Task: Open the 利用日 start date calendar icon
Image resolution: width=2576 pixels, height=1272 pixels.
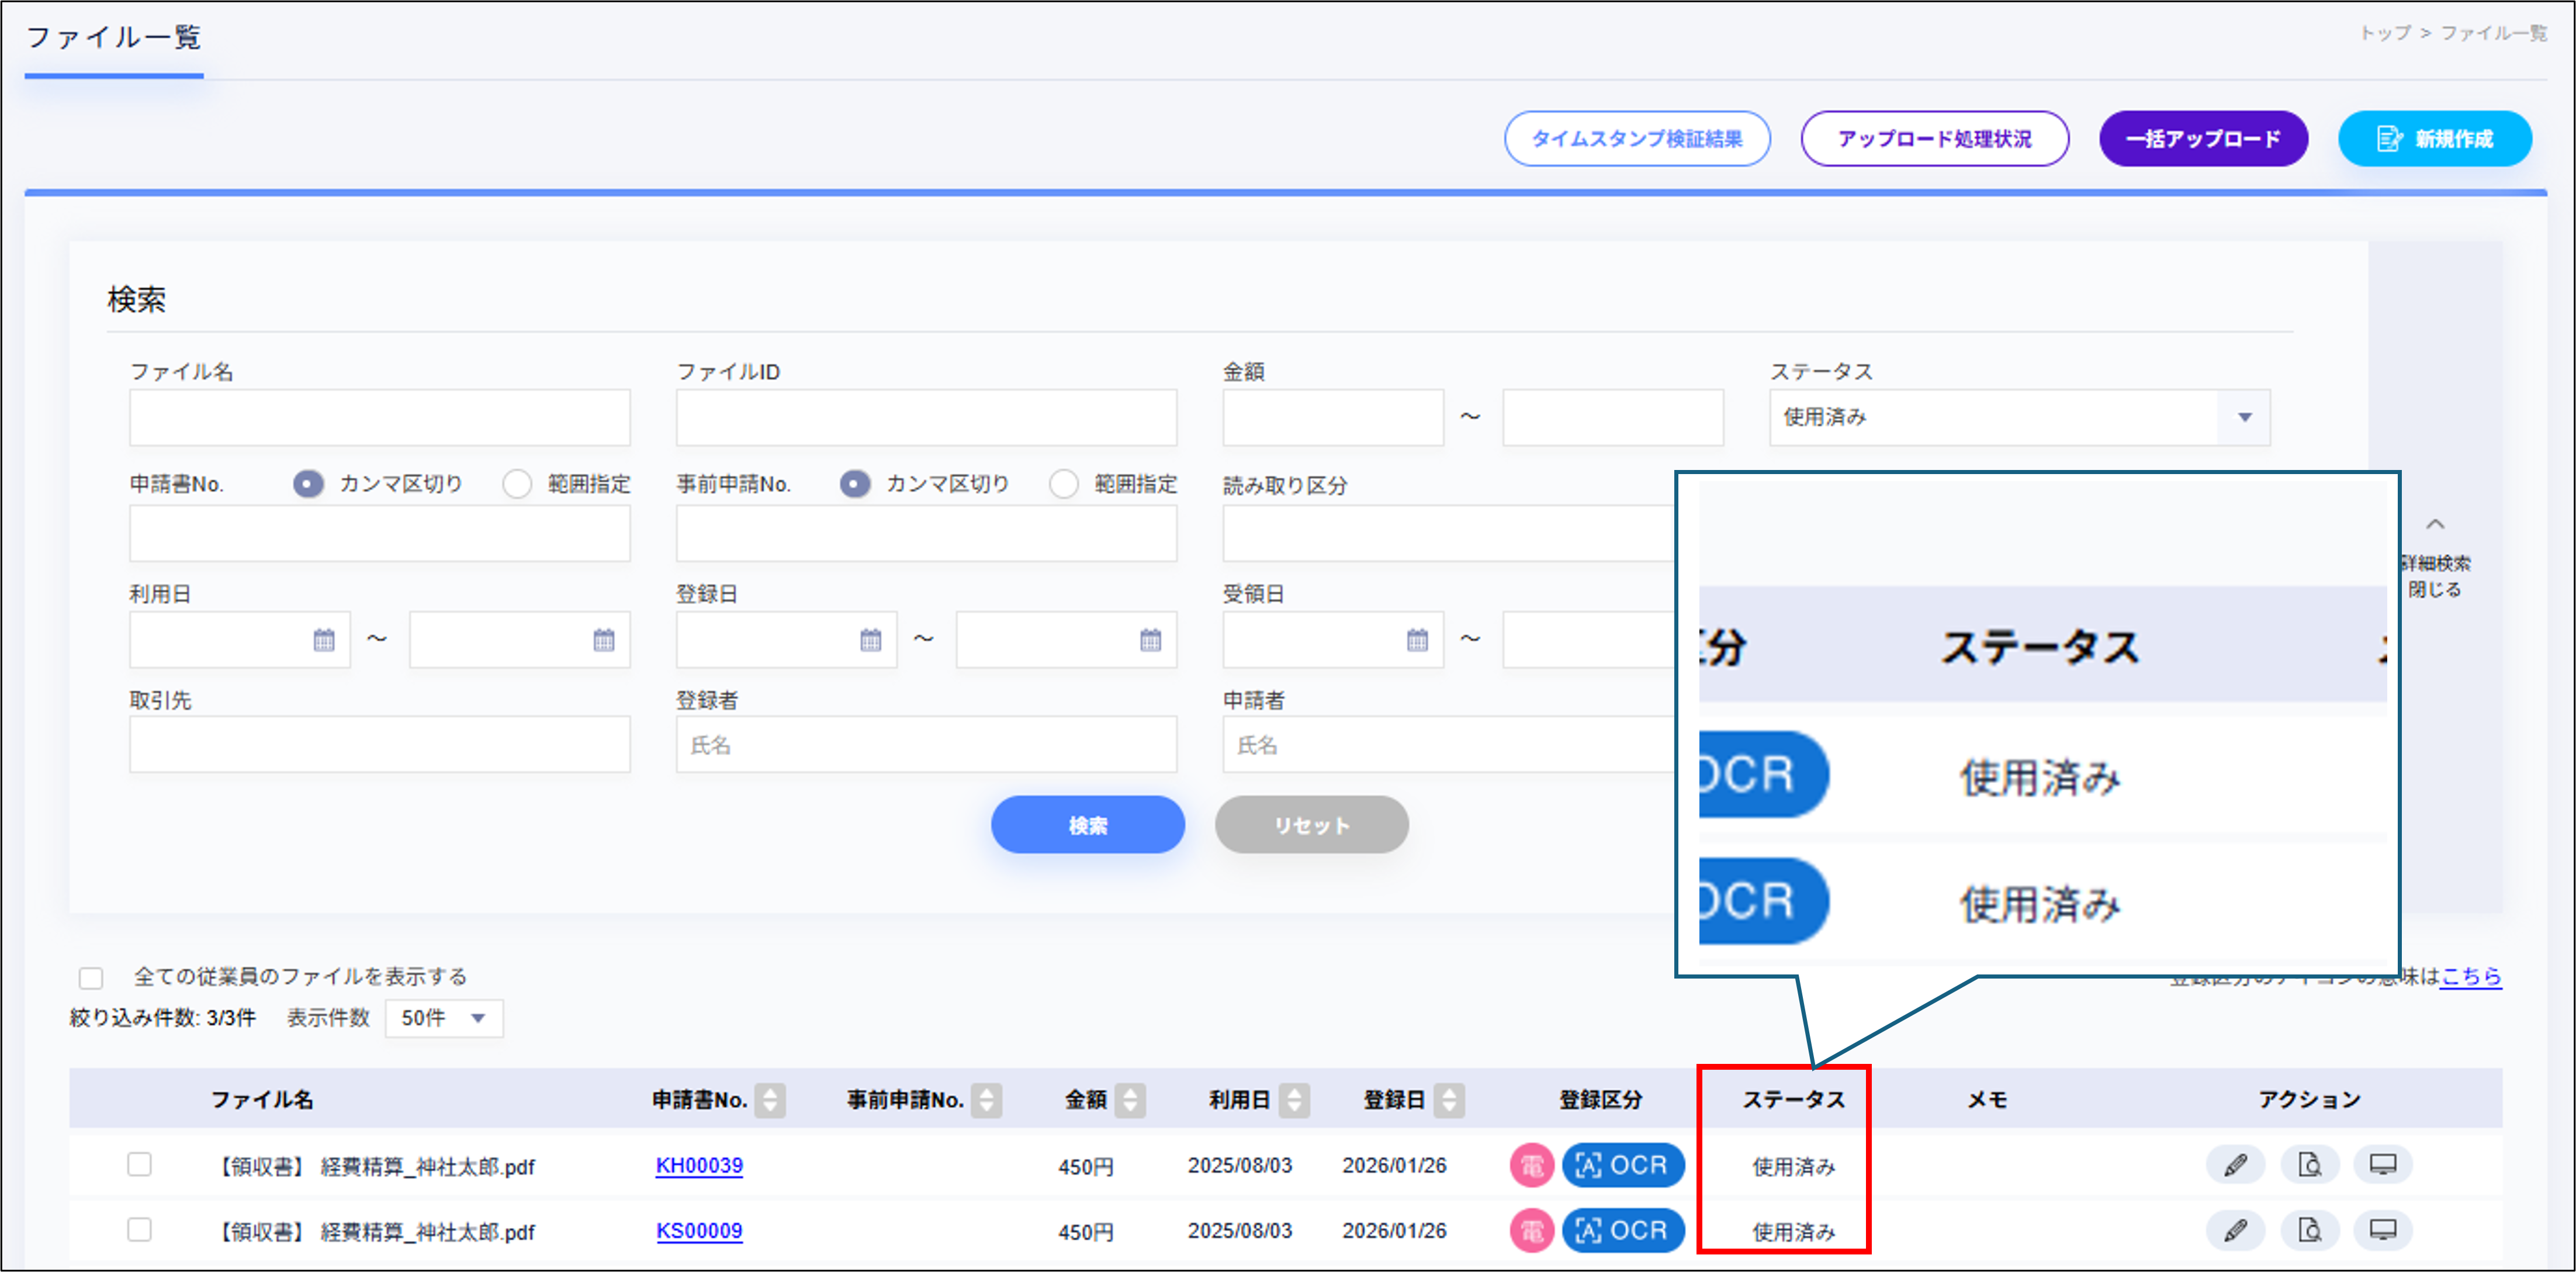Action: tap(325, 639)
